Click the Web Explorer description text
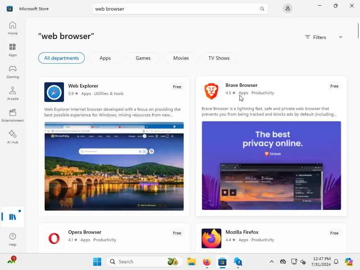The width and height of the screenshot is (360, 270). click(112, 112)
